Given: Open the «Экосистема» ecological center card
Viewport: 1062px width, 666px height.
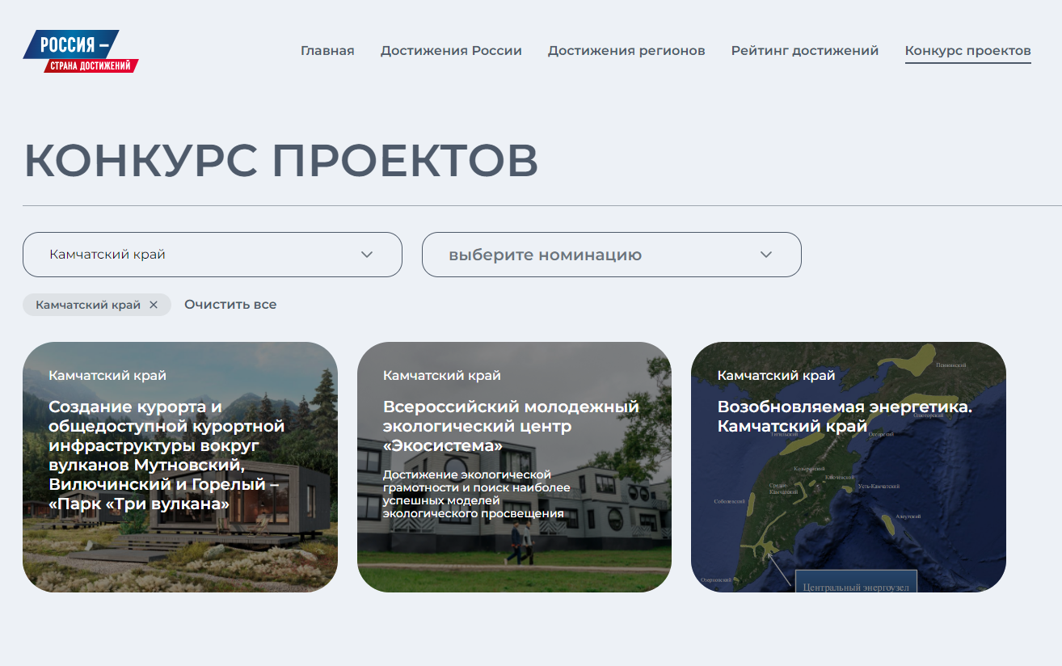Looking at the screenshot, I should [x=514, y=467].
